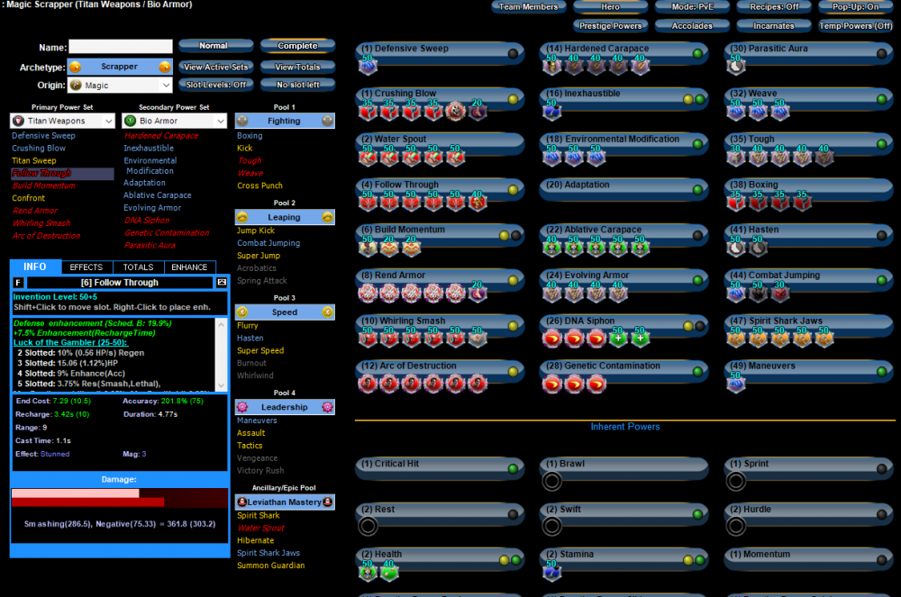Viewport: 901px width, 597px height.
Task: Click the image icon right of Follow Through title
Action: pyautogui.click(x=222, y=283)
